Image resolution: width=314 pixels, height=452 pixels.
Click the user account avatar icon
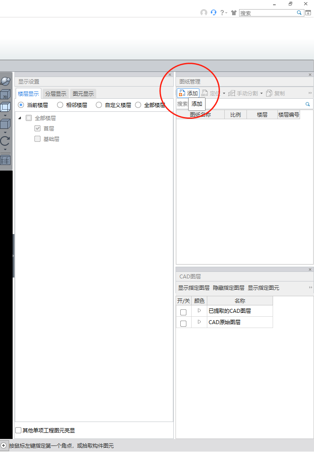204,12
